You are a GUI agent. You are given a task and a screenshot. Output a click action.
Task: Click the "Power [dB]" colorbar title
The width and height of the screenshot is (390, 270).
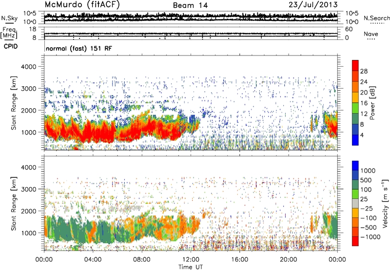(372, 103)
